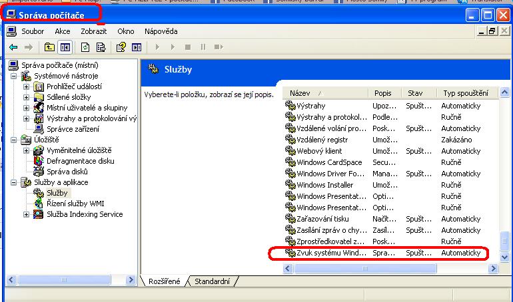
Task: Click the Zařazování tisku service gear icon
Action: click(x=290, y=219)
